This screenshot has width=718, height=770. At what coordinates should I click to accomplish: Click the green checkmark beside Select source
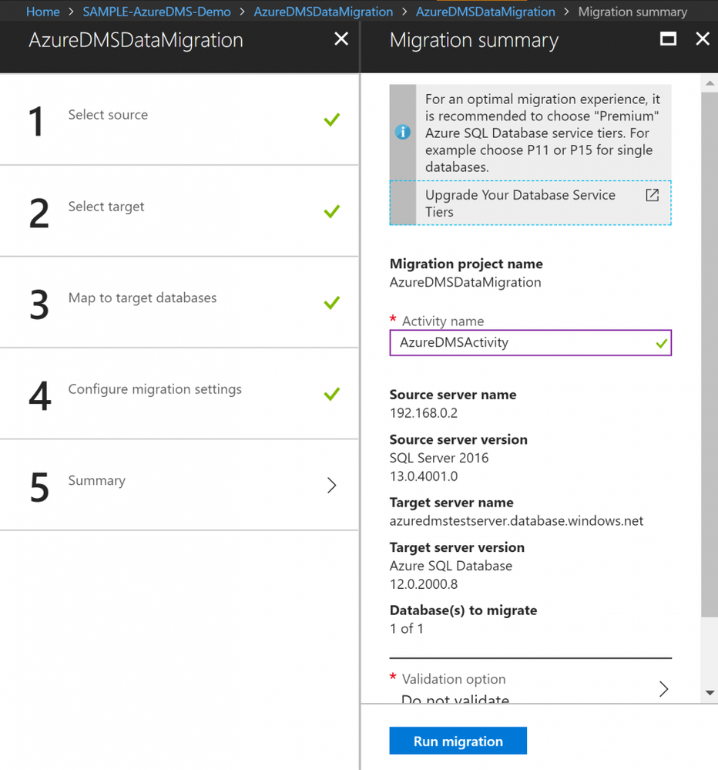[x=332, y=119]
